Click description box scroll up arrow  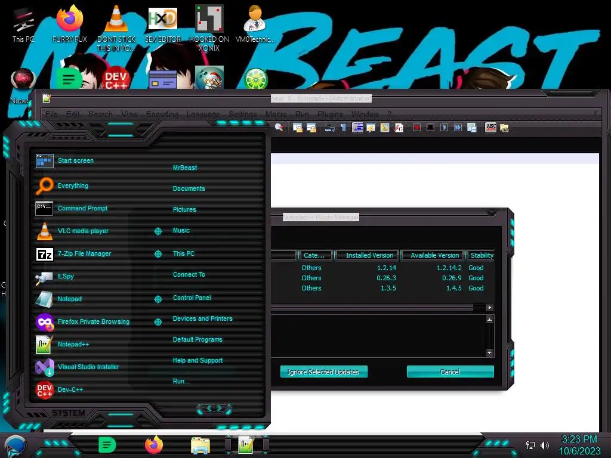pyautogui.click(x=489, y=320)
